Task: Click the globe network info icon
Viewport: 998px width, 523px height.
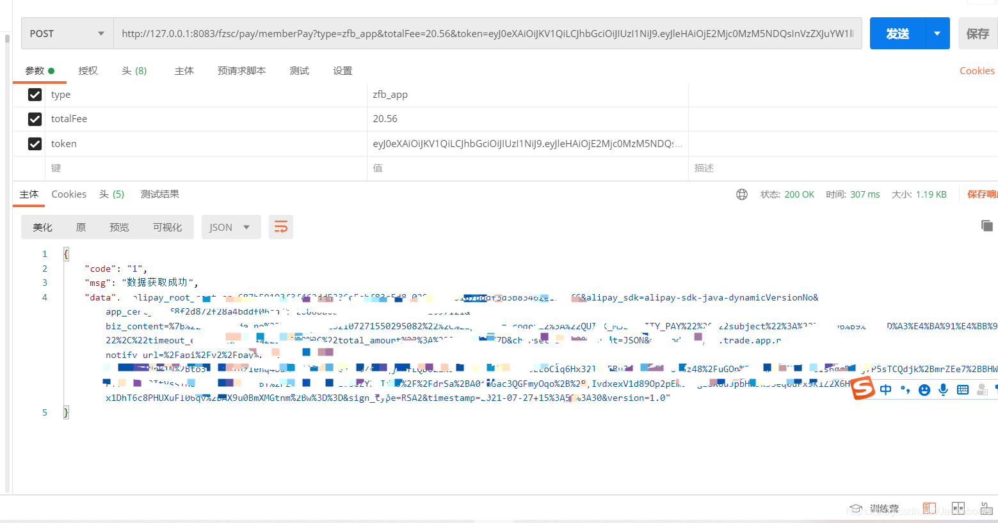Action: (742, 194)
